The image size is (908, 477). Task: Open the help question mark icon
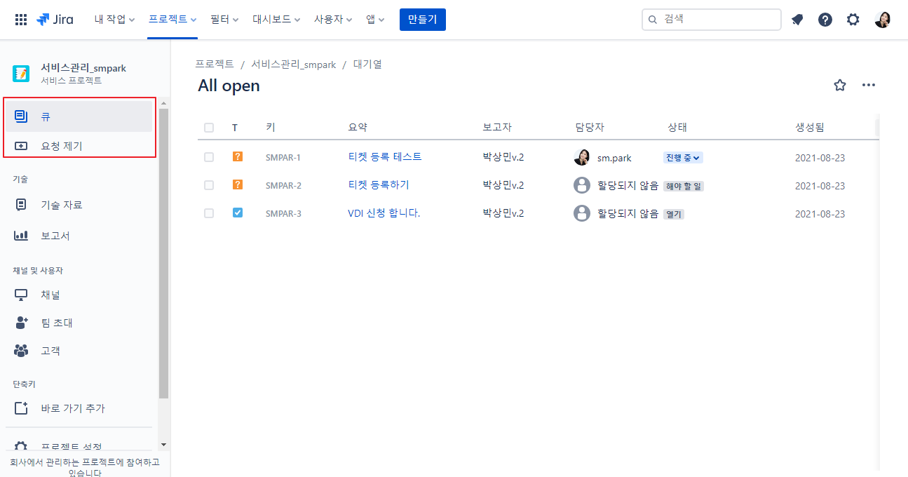(x=825, y=20)
